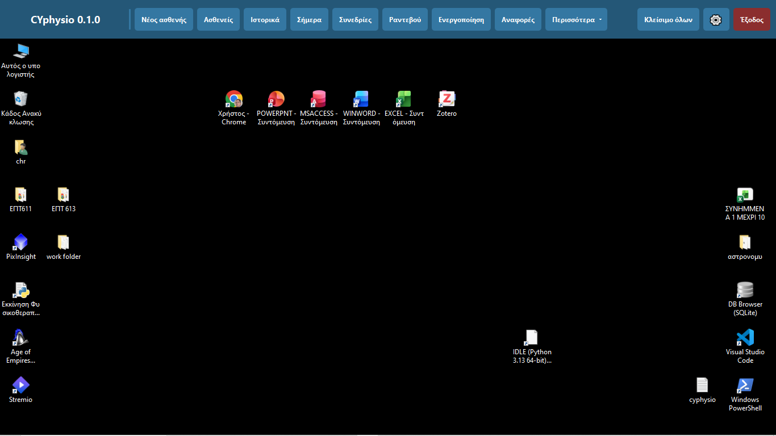Select the MSACCESS shortcut icon
Screen dimensions: 776x436
pos(319,99)
